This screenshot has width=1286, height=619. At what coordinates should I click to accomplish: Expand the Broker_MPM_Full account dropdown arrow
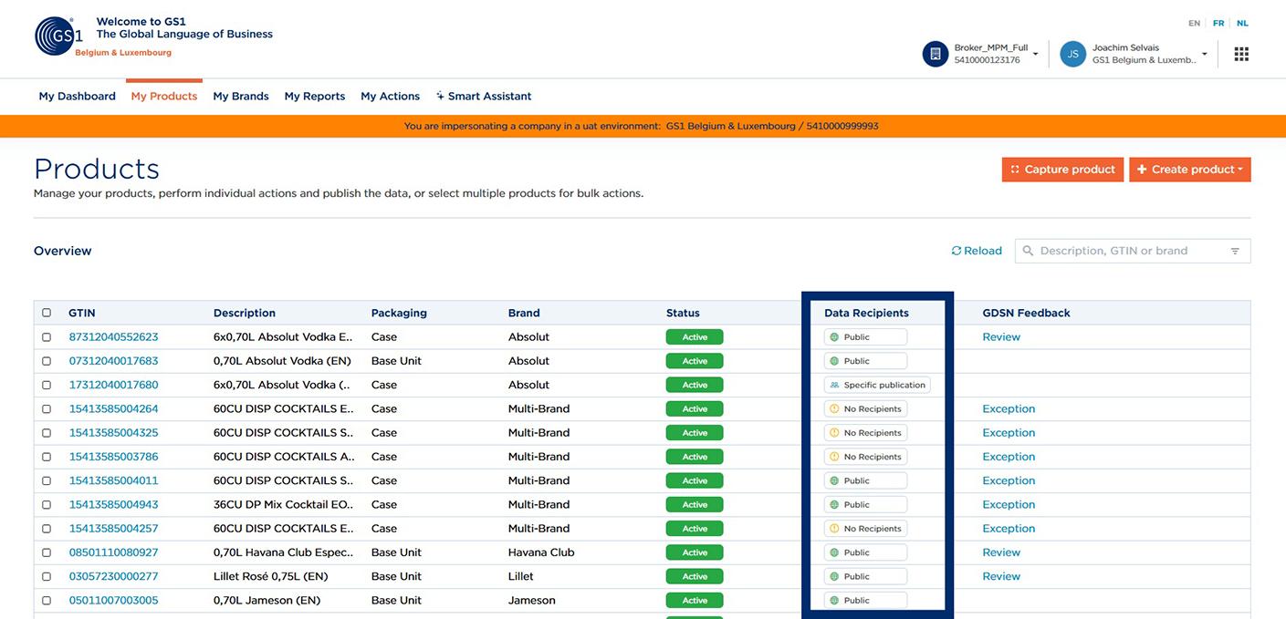[x=1035, y=55]
